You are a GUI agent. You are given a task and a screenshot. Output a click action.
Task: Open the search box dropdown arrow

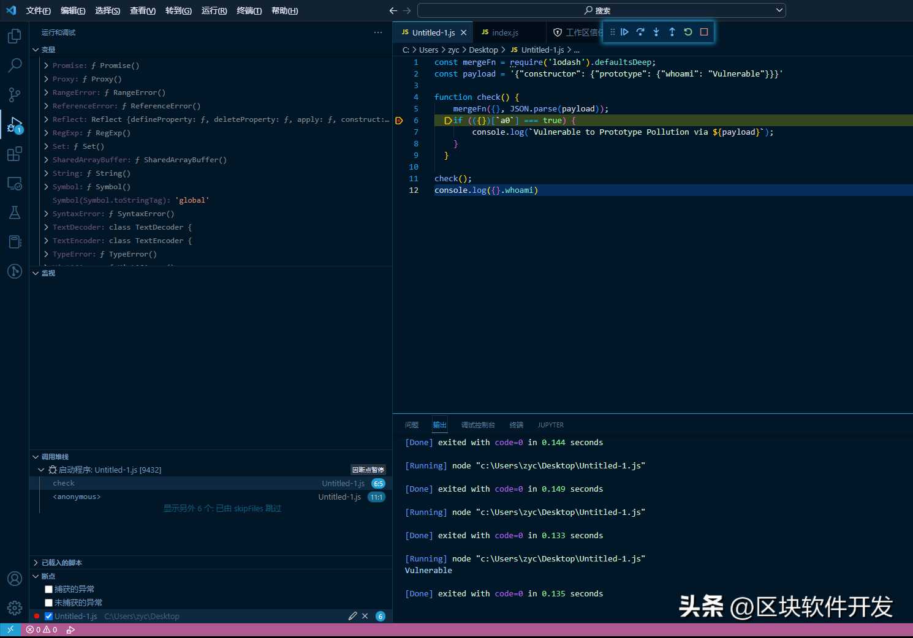779,10
